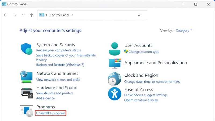Minimize the Control Panel window
The height and width of the screenshot is (121, 215).
tap(183, 4)
